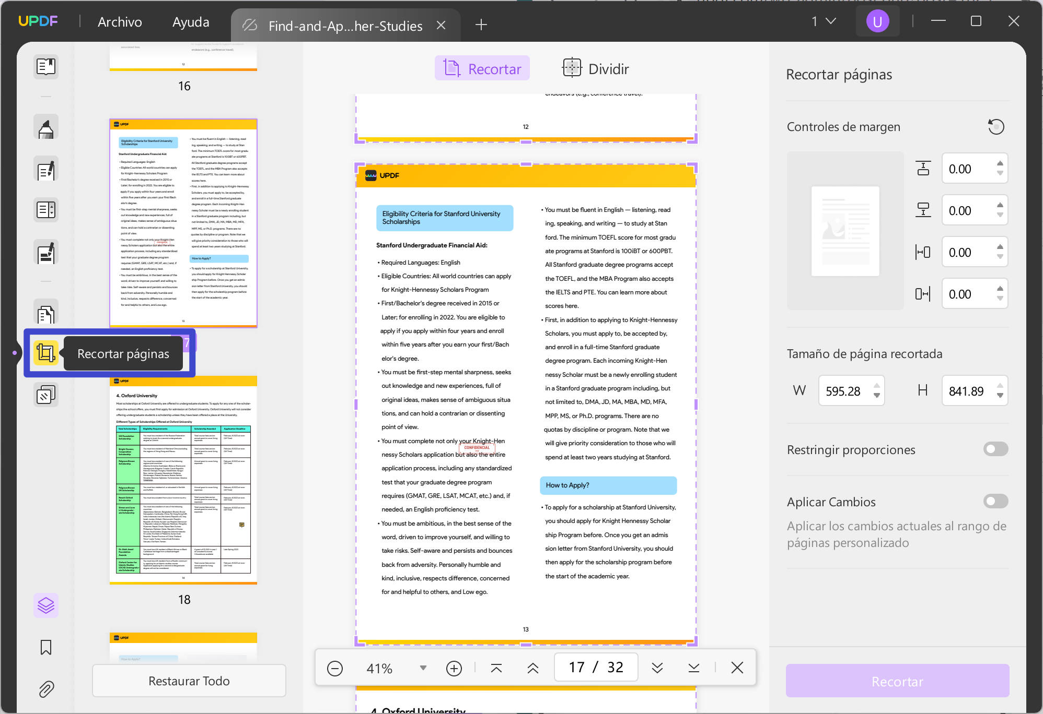The width and height of the screenshot is (1043, 714).
Task: Select the page 17 thumbnail
Action: click(x=183, y=223)
